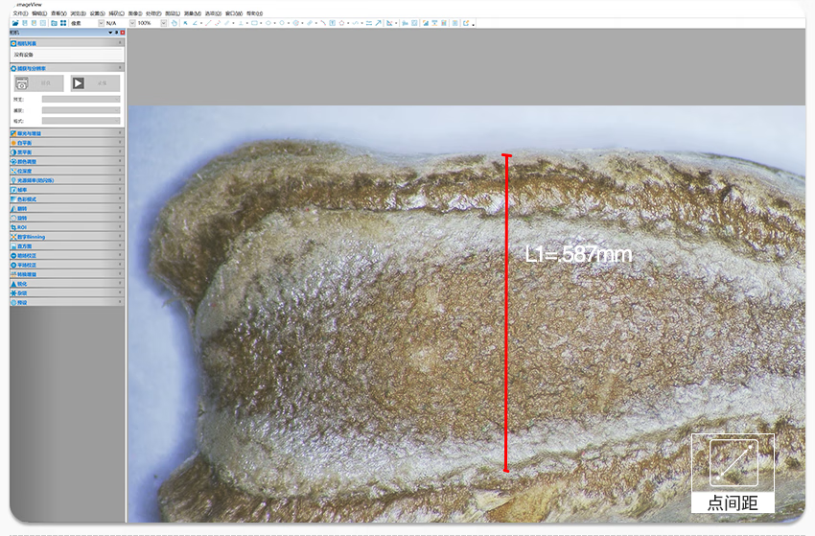Select the pentagon polygon tool

click(342, 23)
